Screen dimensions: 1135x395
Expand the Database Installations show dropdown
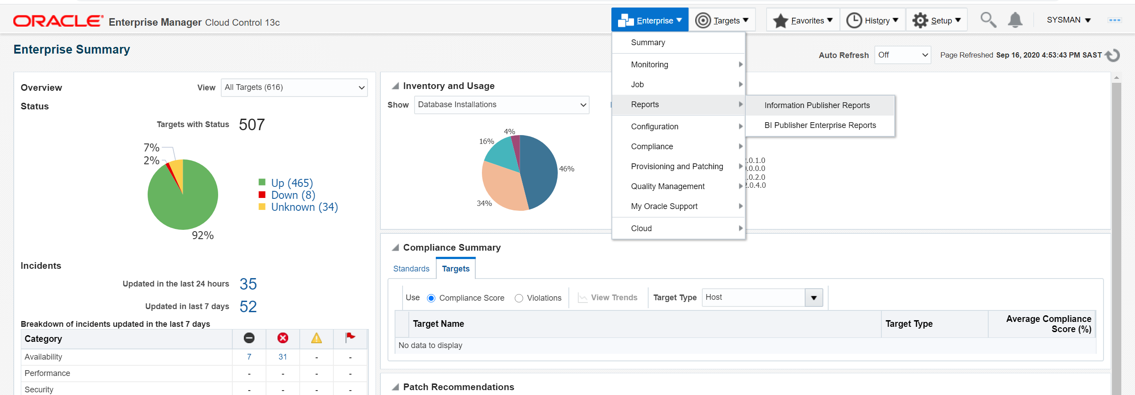coord(501,105)
